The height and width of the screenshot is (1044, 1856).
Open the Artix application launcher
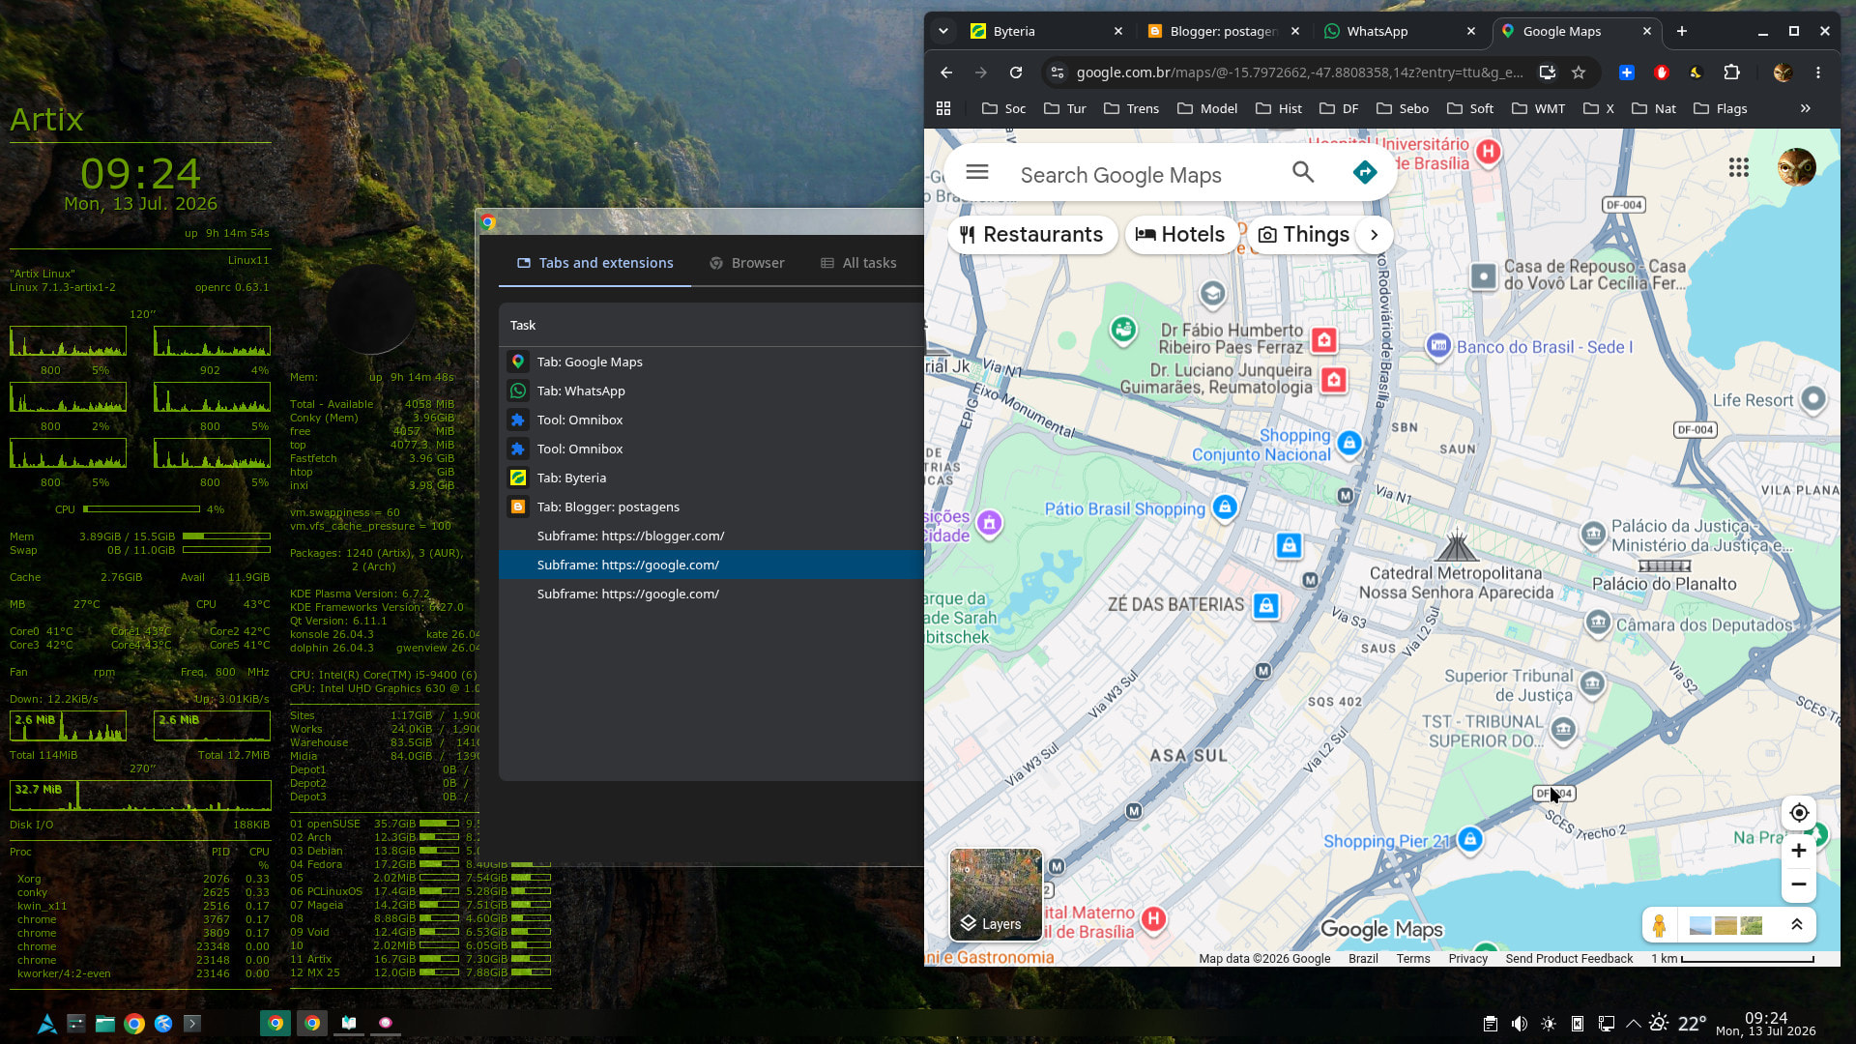pyautogui.click(x=46, y=1024)
